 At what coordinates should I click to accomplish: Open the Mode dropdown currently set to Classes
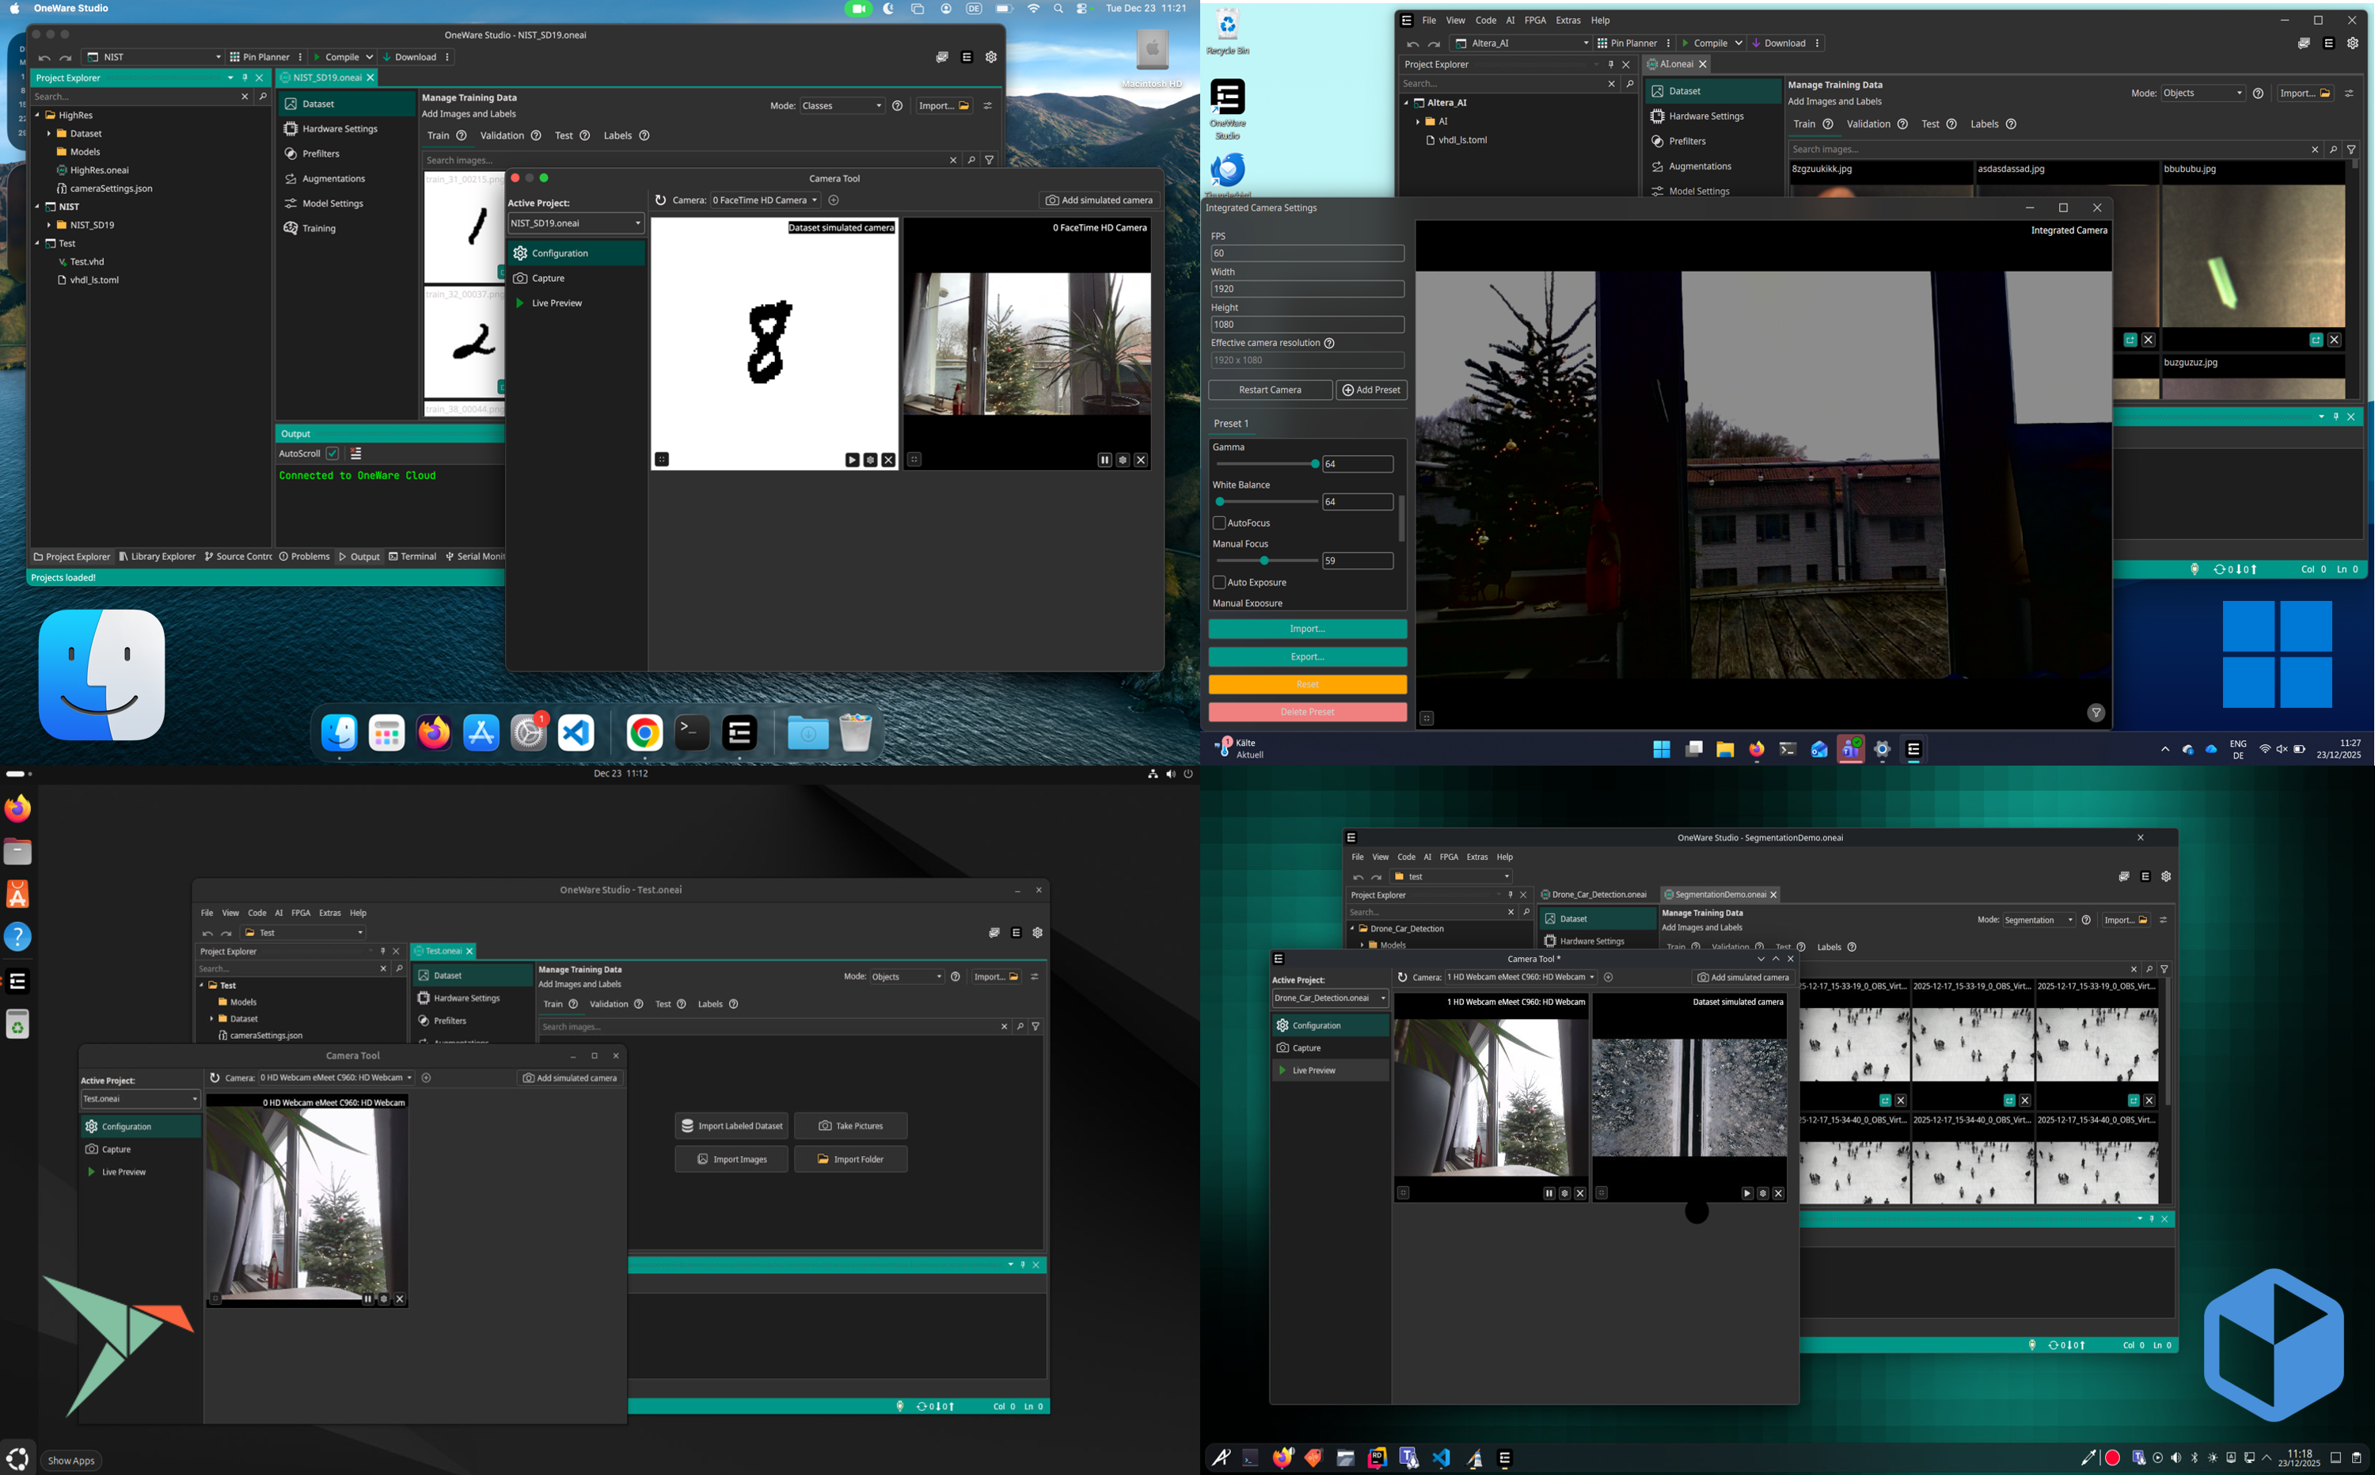[842, 105]
